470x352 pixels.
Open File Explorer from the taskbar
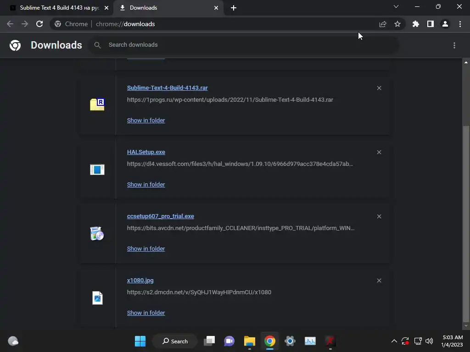(x=249, y=341)
